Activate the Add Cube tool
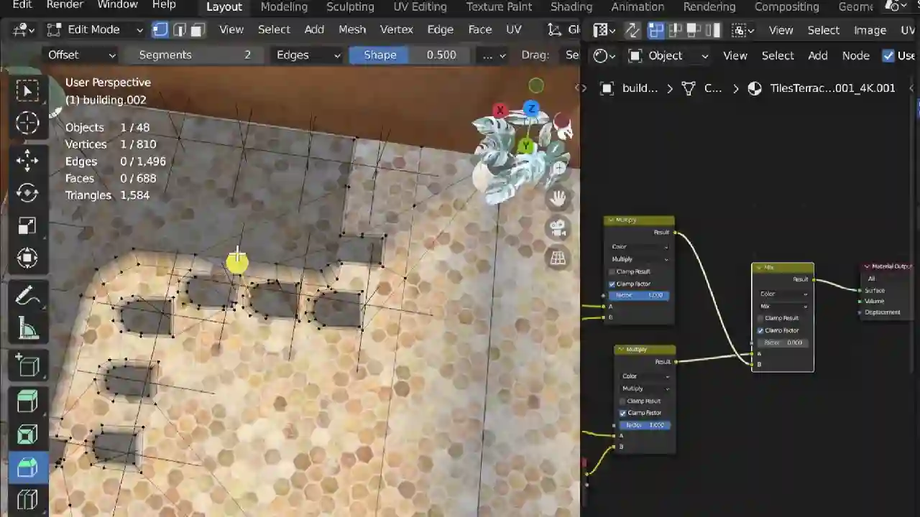This screenshot has width=920, height=517. (x=27, y=366)
